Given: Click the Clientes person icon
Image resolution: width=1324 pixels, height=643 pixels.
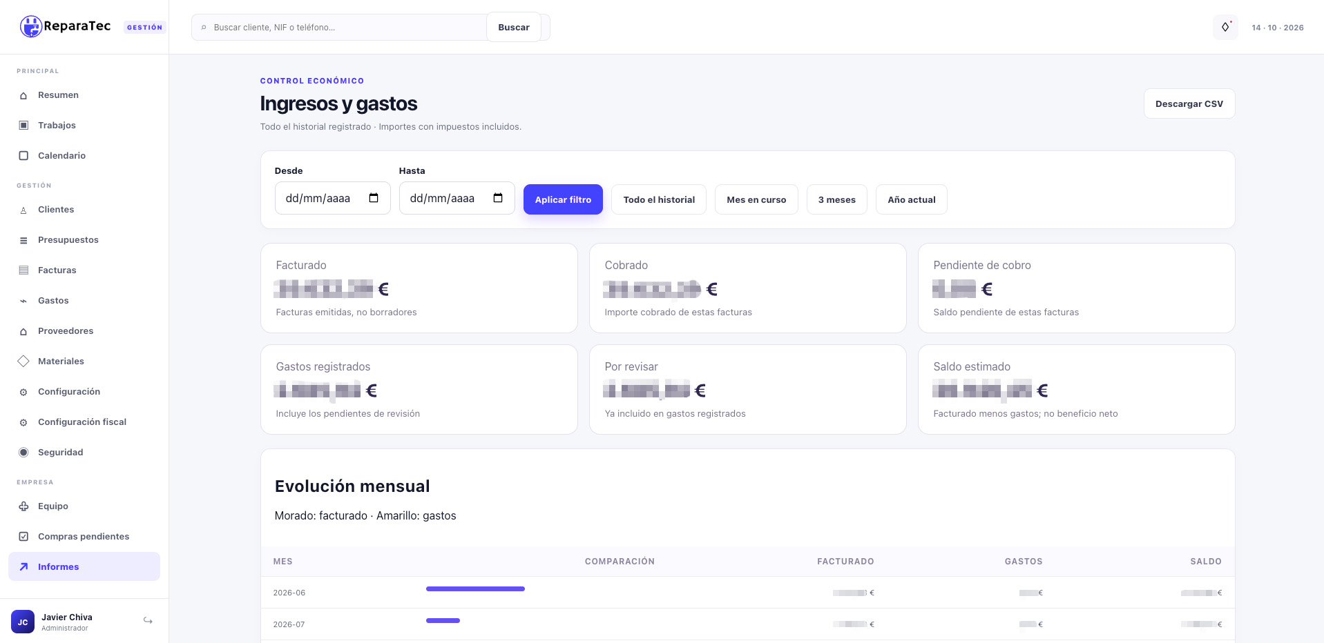Looking at the screenshot, I should [x=23, y=210].
